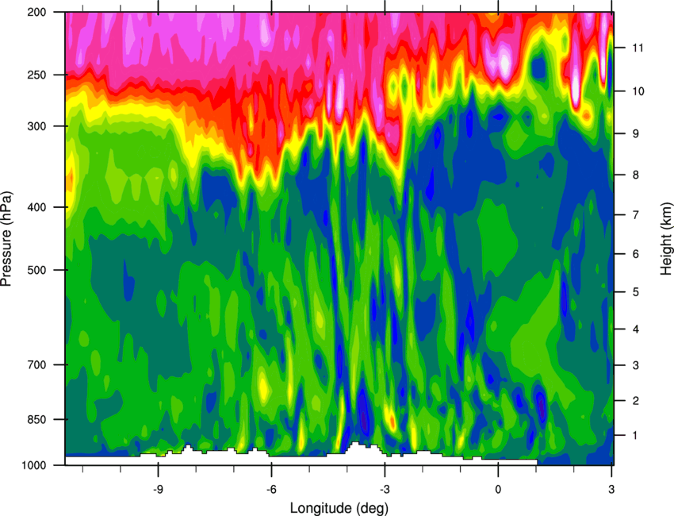Select the 400 pressure tick label
The height and width of the screenshot is (516, 674).
point(36,207)
